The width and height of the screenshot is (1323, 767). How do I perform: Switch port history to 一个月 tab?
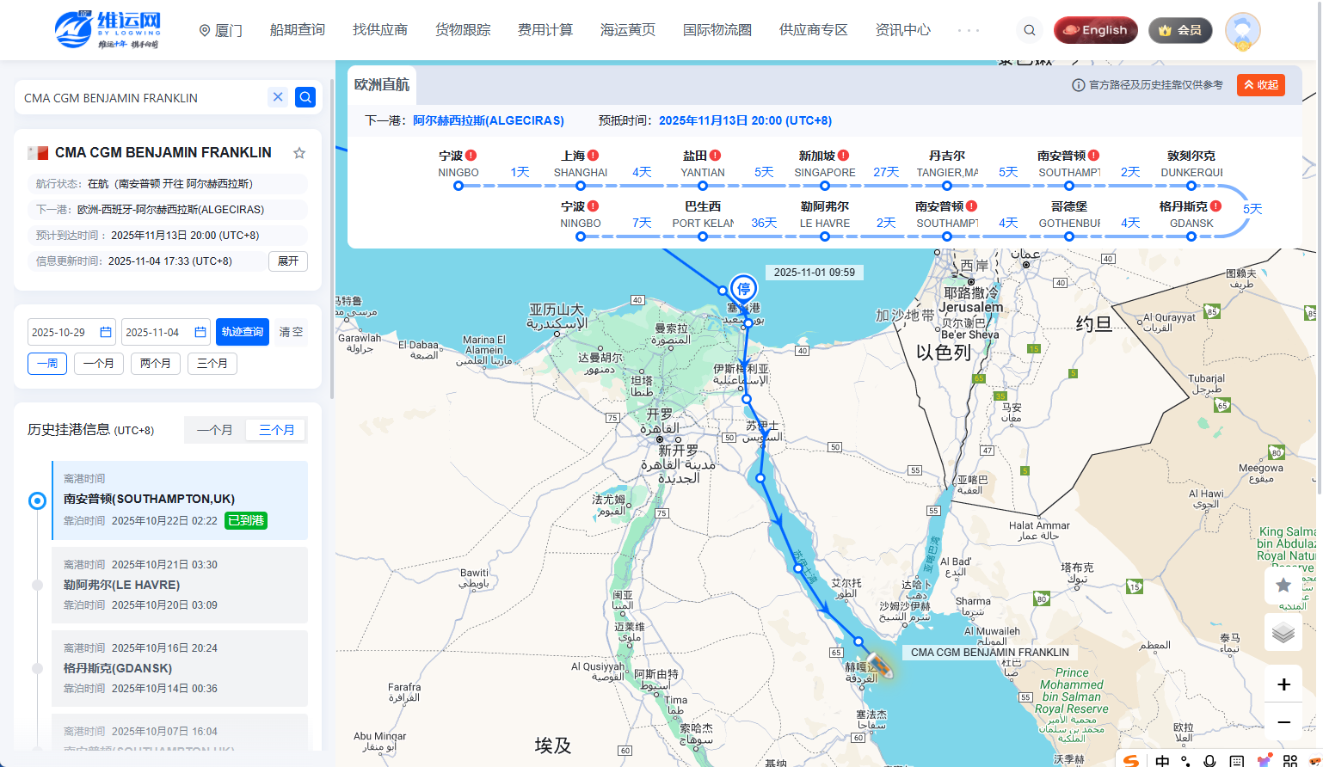click(215, 430)
